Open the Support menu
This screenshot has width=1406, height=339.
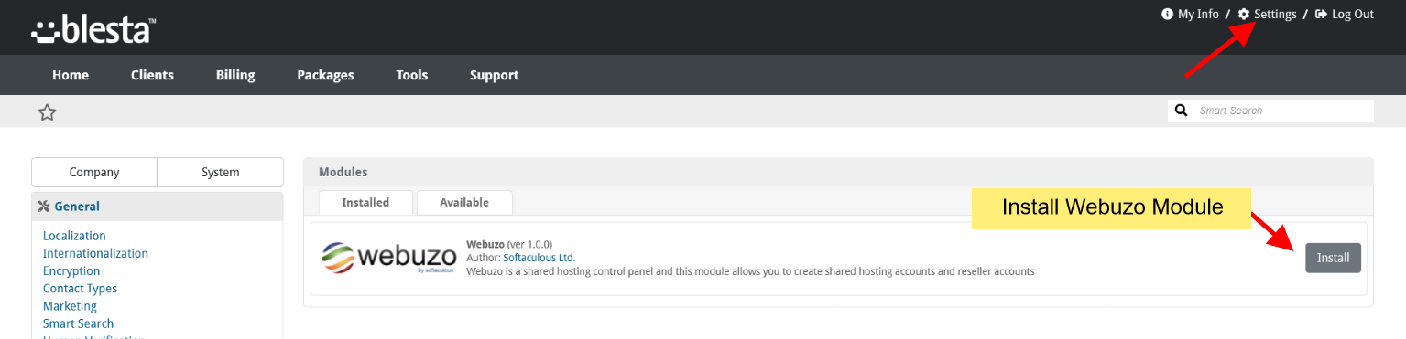[495, 75]
